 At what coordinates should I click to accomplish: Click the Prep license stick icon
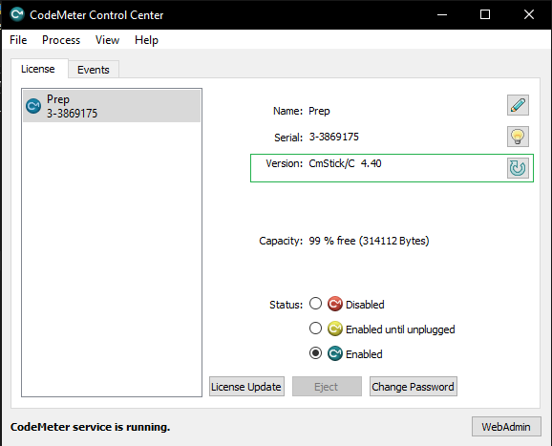(x=33, y=106)
